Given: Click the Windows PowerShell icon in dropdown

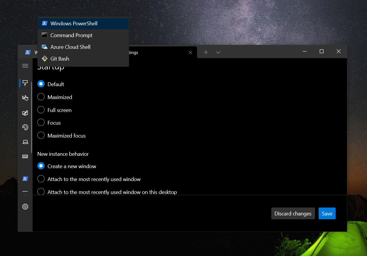Looking at the screenshot, I should click(44, 23).
